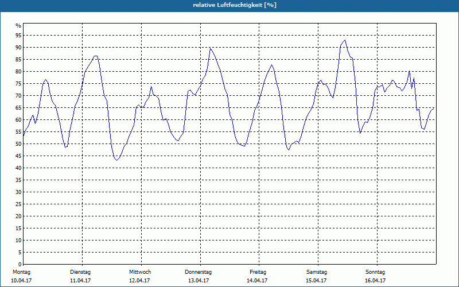459x287 pixels.
Task: Click the y-axis value '85'
Action: point(18,60)
